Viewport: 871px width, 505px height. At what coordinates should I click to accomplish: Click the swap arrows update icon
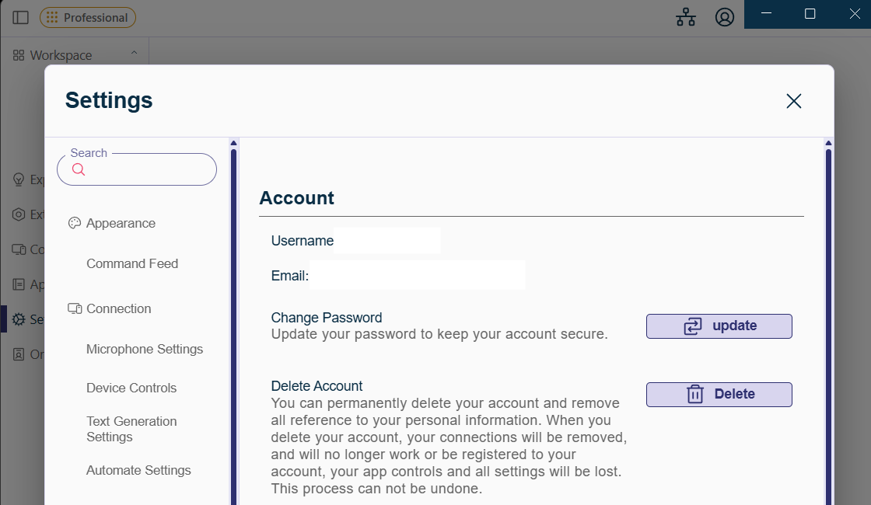(x=693, y=326)
